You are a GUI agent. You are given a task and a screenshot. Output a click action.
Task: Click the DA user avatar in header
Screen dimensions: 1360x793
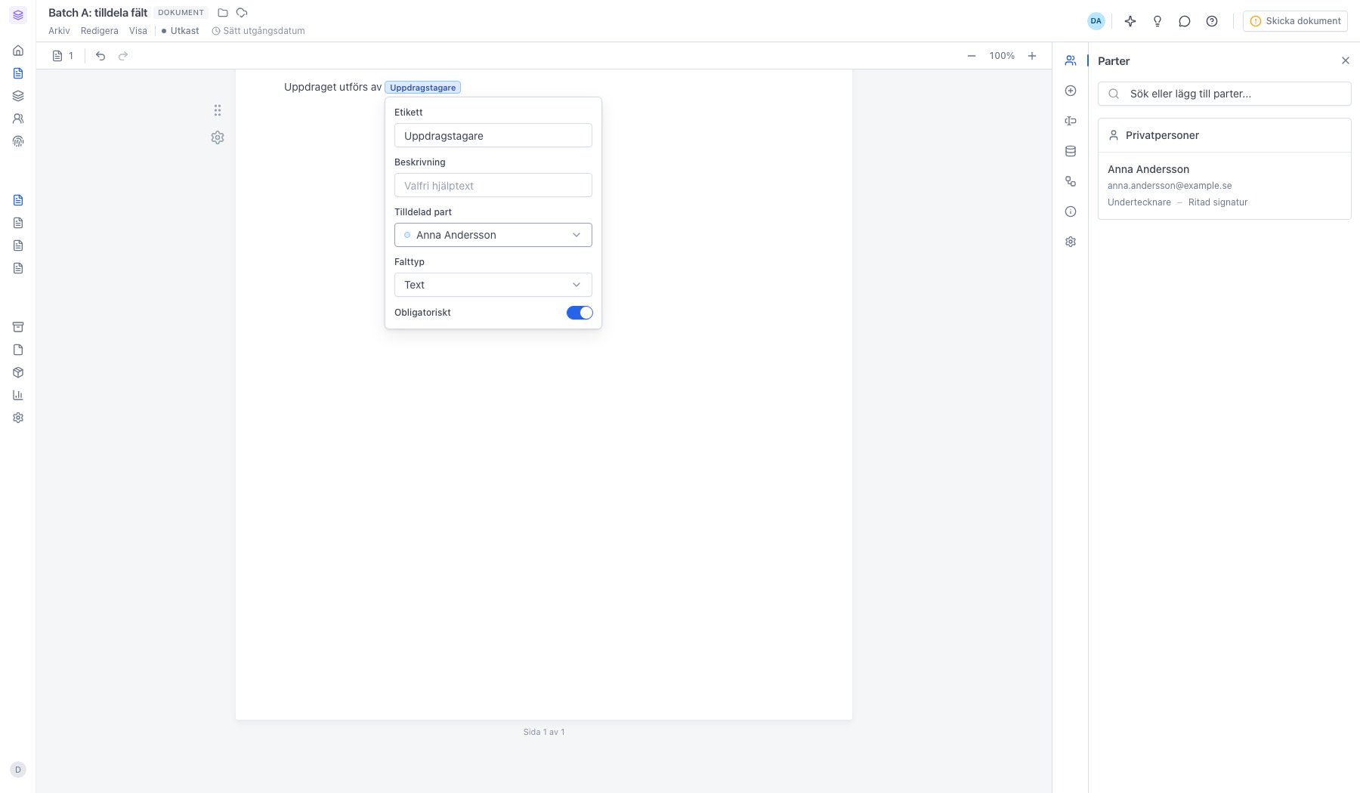pyautogui.click(x=1096, y=21)
